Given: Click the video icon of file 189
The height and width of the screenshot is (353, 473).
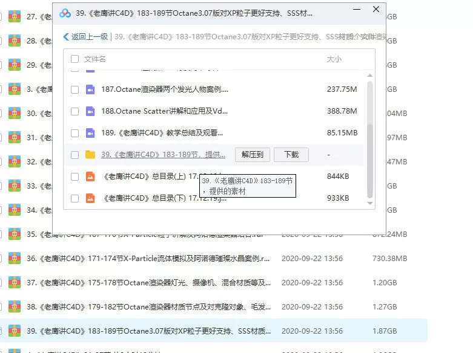Looking at the screenshot, I should coord(90,133).
